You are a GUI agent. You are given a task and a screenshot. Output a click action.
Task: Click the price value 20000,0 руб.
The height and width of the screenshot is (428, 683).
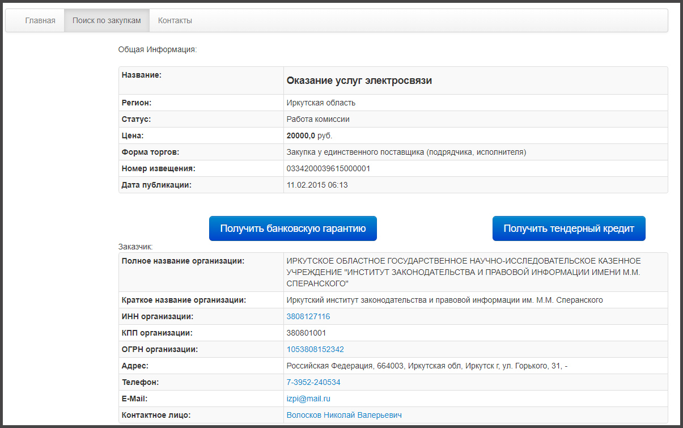(309, 135)
